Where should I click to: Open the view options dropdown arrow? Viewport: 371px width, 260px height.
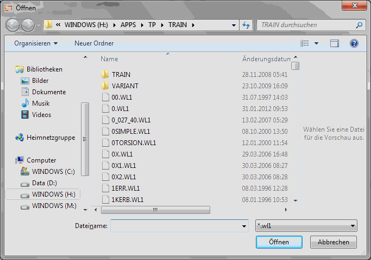pyautogui.click(x=317, y=43)
